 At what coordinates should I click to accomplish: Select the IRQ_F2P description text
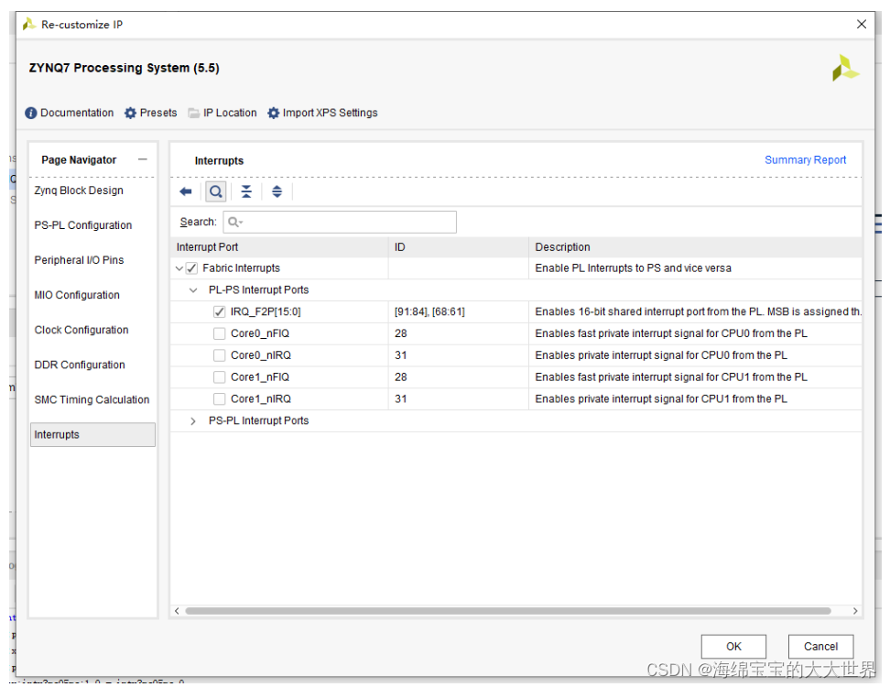[x=698, y=311]
